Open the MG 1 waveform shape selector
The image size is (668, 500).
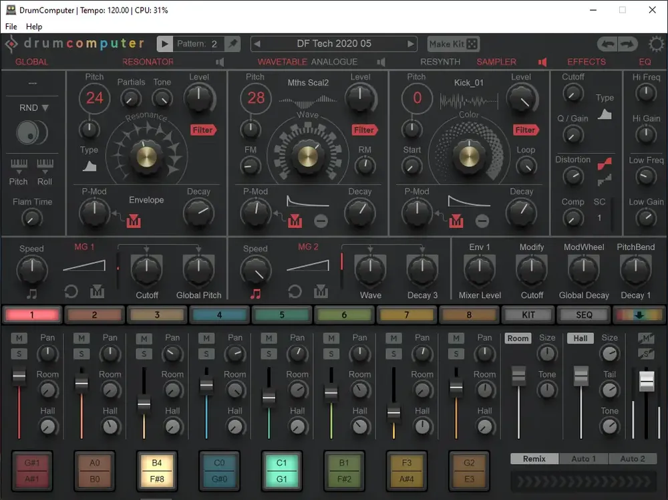[84, 265]
